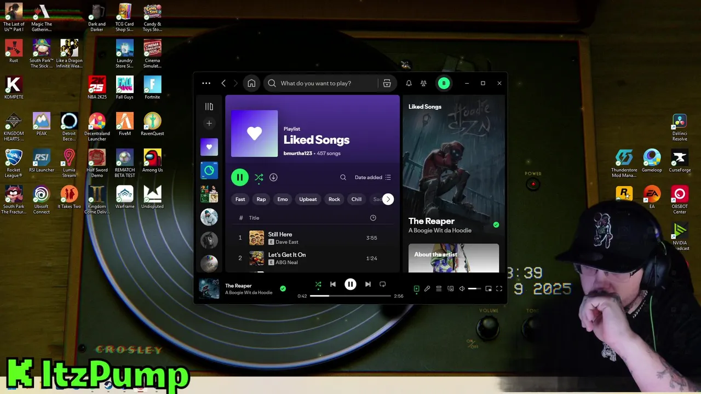Open Liked Songs heart in sidebar
Image resolution: width=701 pixels, height=394 pixels.
click(x=209, y=147)
